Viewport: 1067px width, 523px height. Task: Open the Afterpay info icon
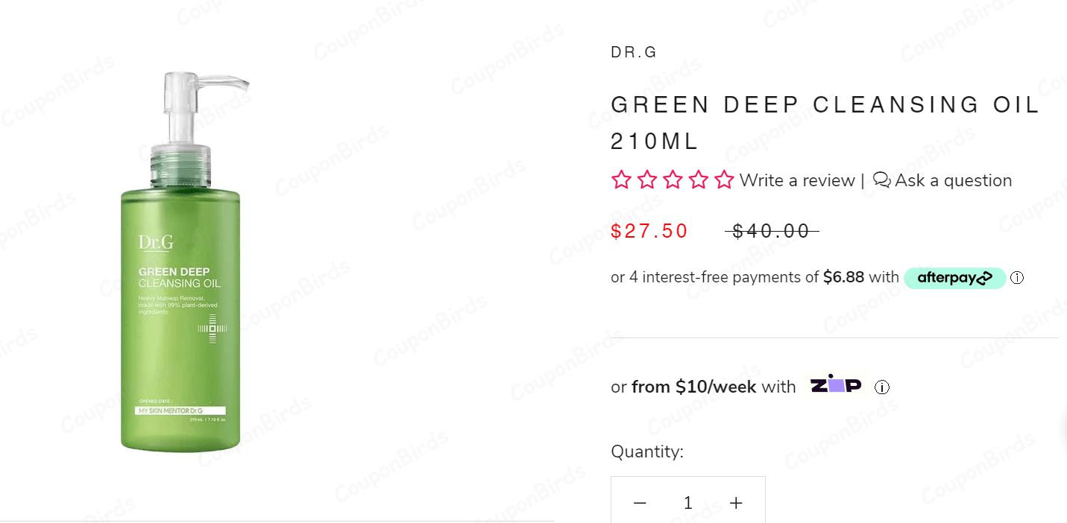(1017, 278)
